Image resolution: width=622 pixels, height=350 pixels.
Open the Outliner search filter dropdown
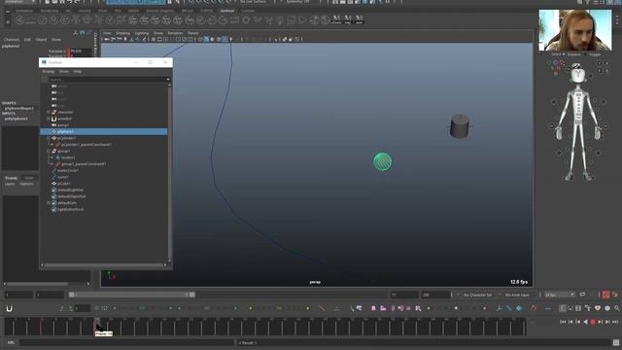(168, 80)
